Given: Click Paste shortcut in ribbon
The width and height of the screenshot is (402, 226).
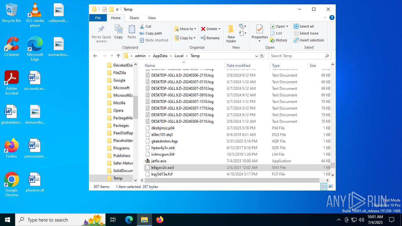Looking at the screenshot, I should (154, 40).
